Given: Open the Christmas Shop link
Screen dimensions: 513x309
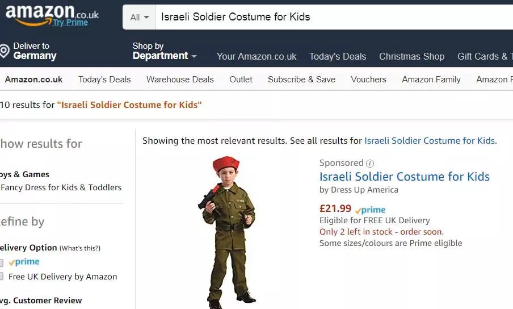Looking at the screenshot, I should coord(411,56).
